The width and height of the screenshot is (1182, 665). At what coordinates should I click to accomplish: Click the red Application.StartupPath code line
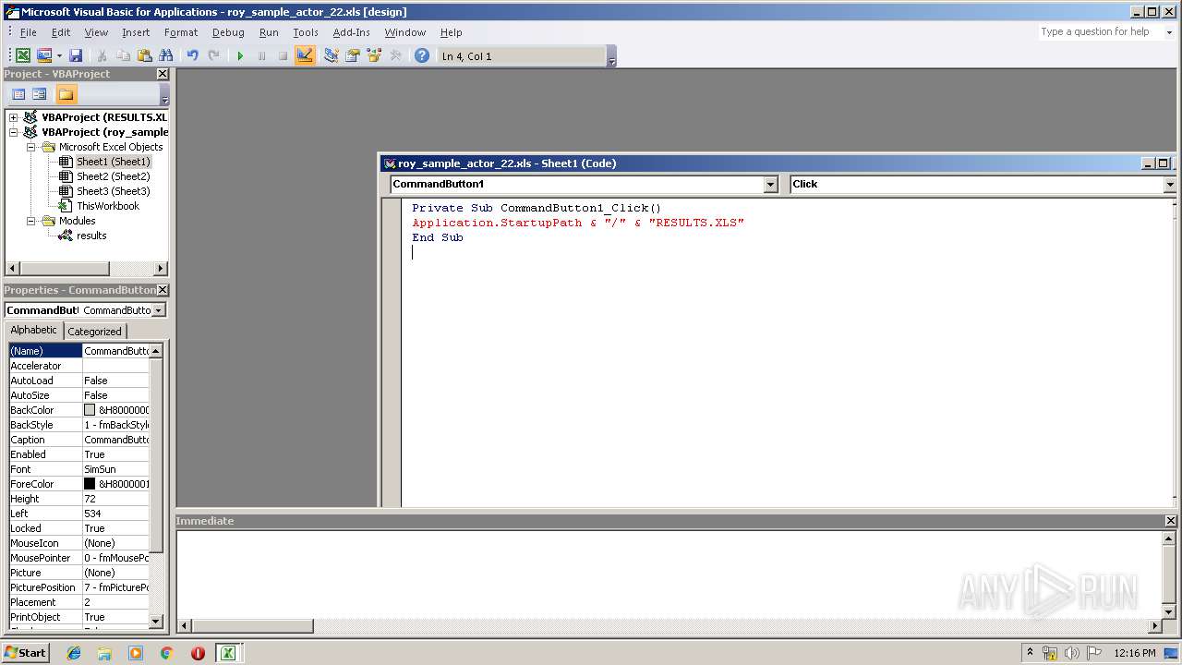[578, 223]
